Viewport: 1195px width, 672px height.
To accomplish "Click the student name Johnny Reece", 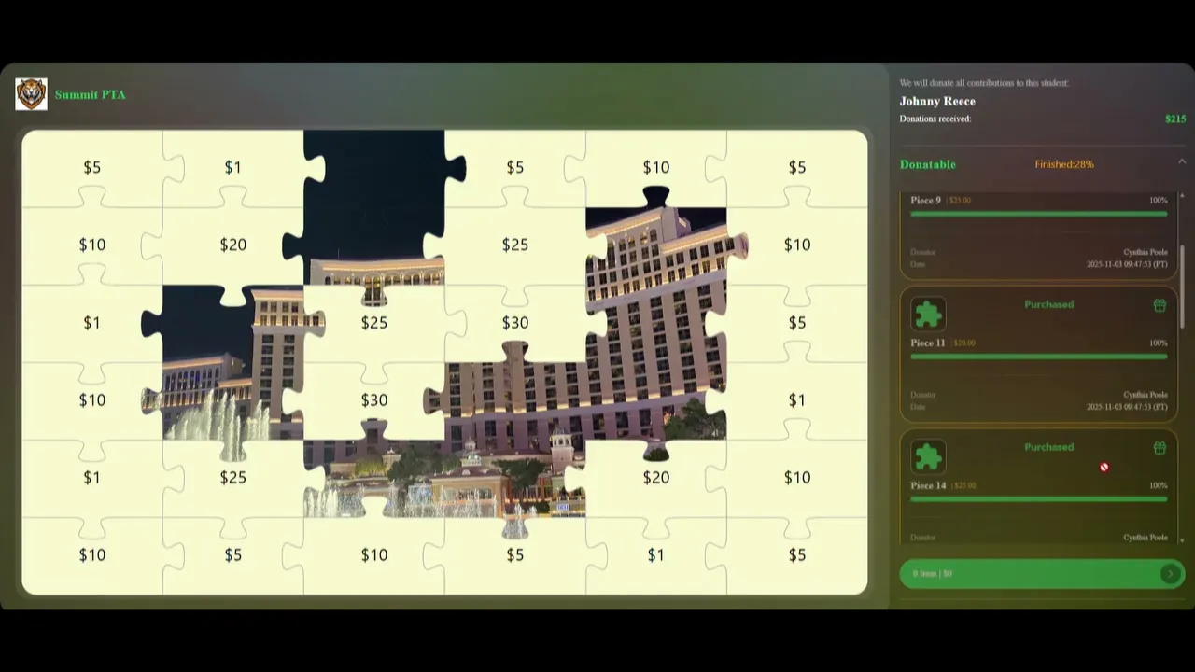I will coord(937,101).
